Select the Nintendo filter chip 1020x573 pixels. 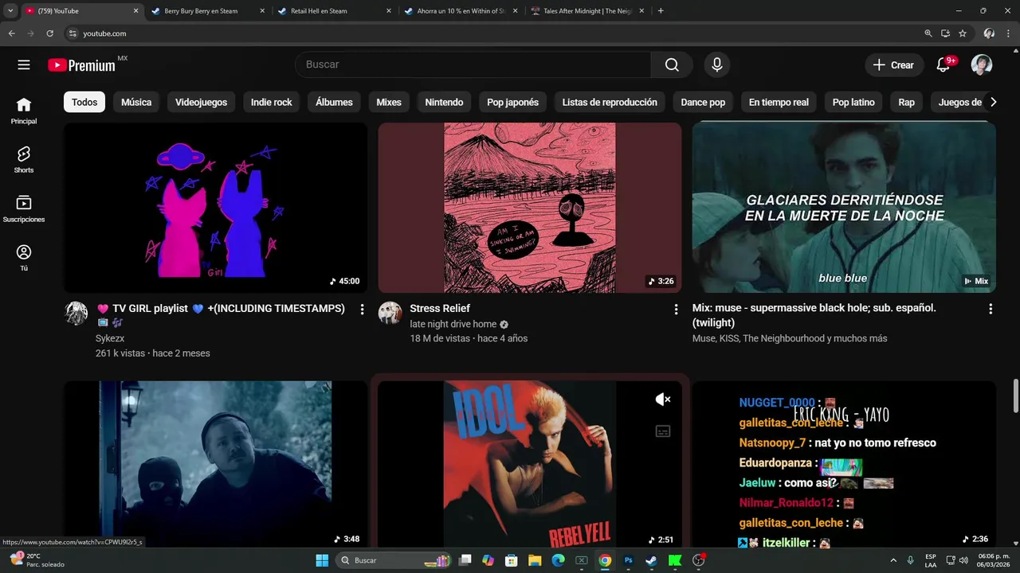click(444, 102)
